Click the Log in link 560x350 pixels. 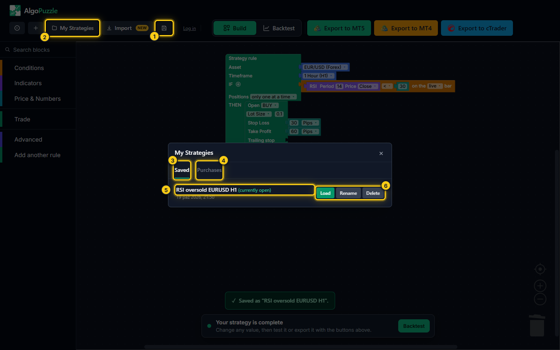(189, 28)
